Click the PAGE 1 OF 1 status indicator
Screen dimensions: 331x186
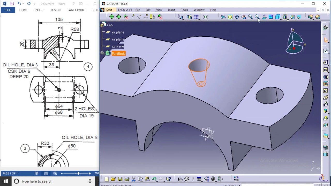(x=10, y=173)
